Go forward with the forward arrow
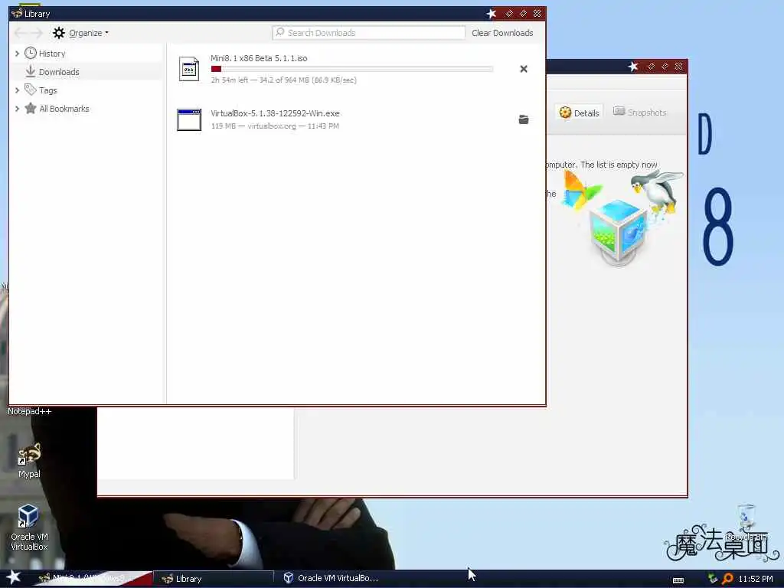784x588 pixels. pyautogui.click(x=37, y=33)
